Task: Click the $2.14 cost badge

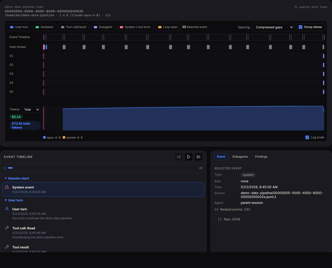Action: point(16,117)
